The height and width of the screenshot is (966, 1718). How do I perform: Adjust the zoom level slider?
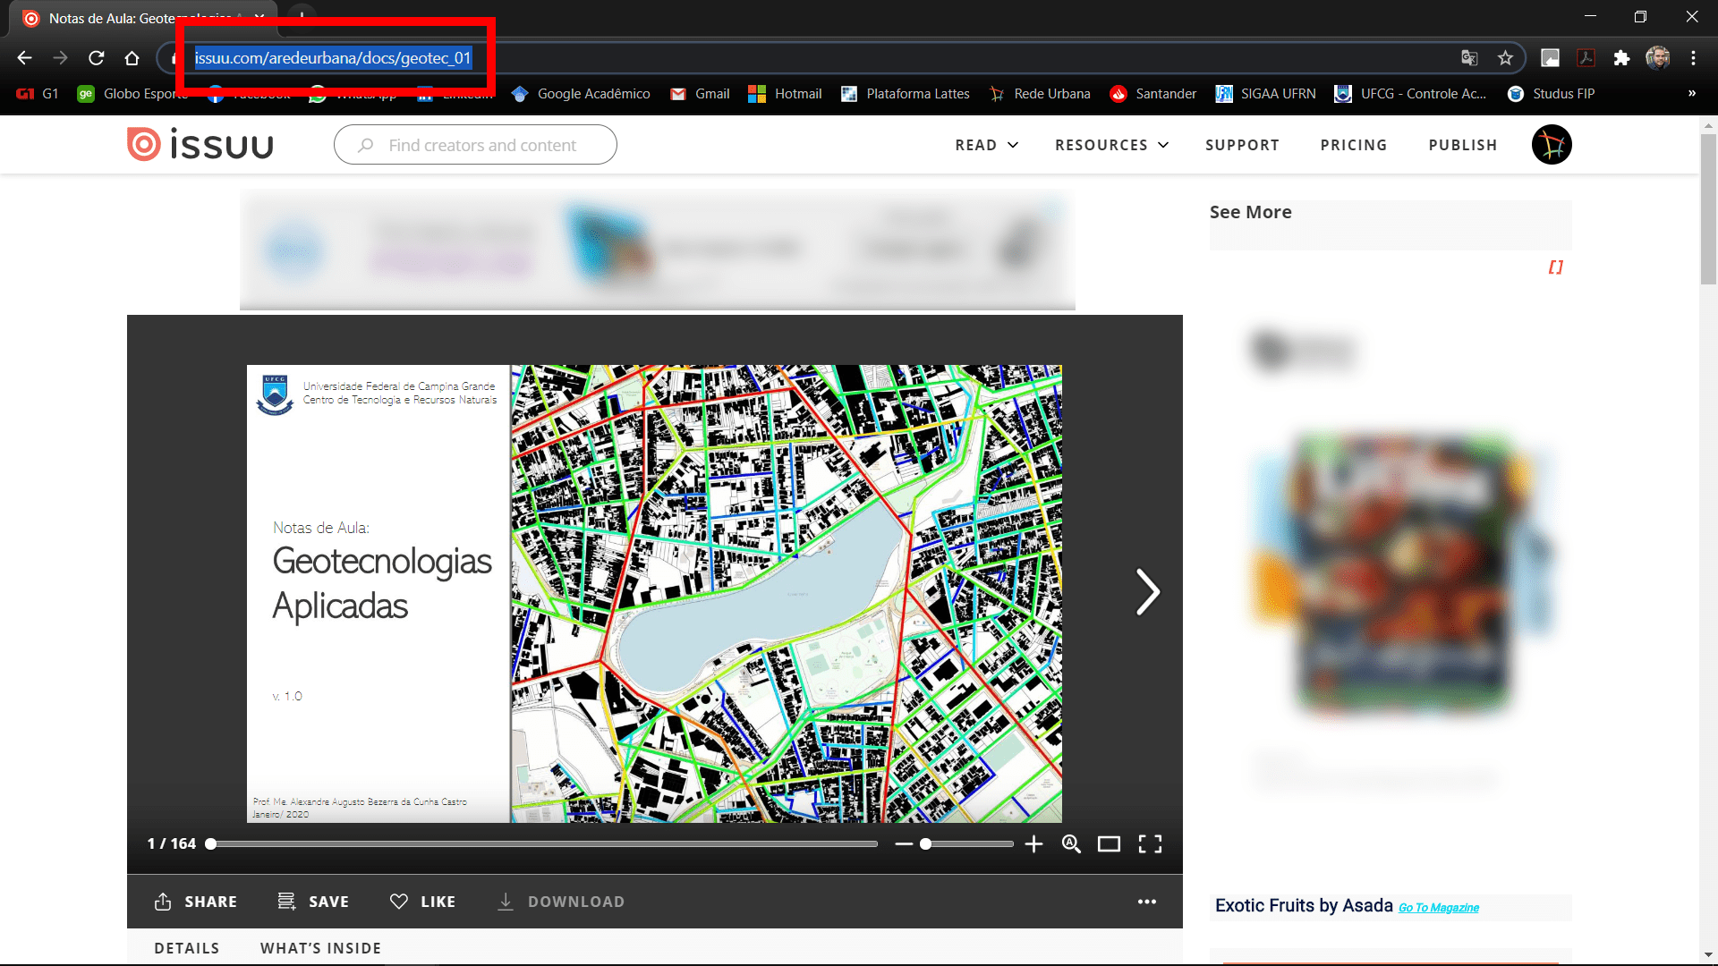pyautogui.click(x=928, y=843)
